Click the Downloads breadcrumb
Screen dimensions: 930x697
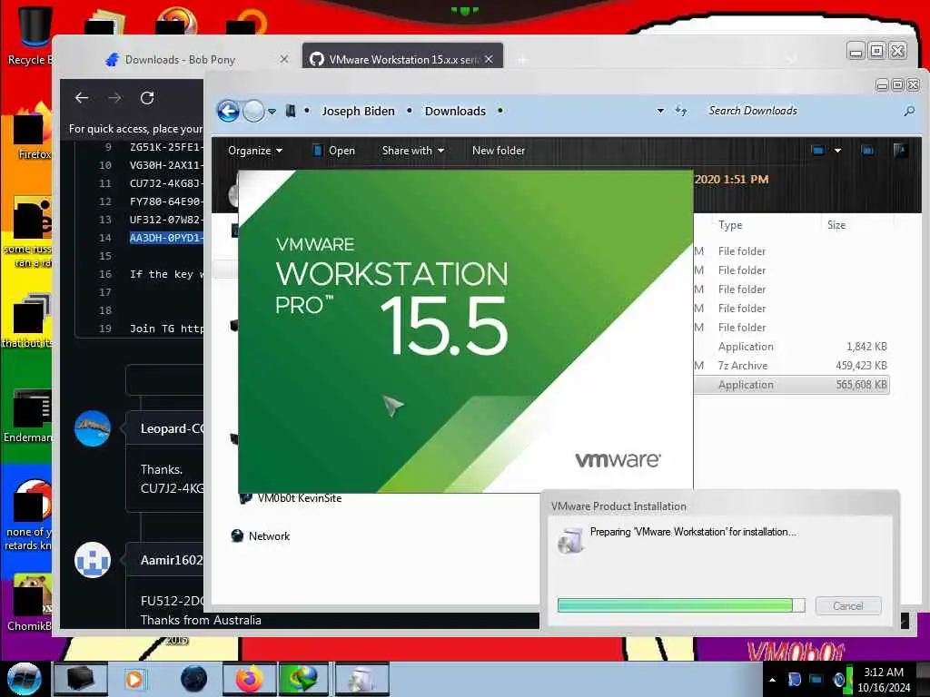[455, 111]
